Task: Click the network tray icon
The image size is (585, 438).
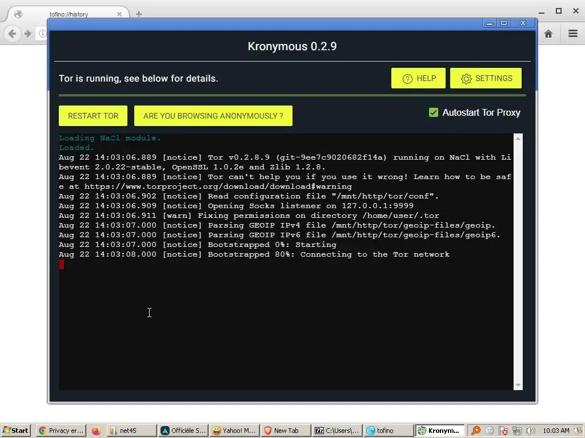Action: tap(516, 431)
